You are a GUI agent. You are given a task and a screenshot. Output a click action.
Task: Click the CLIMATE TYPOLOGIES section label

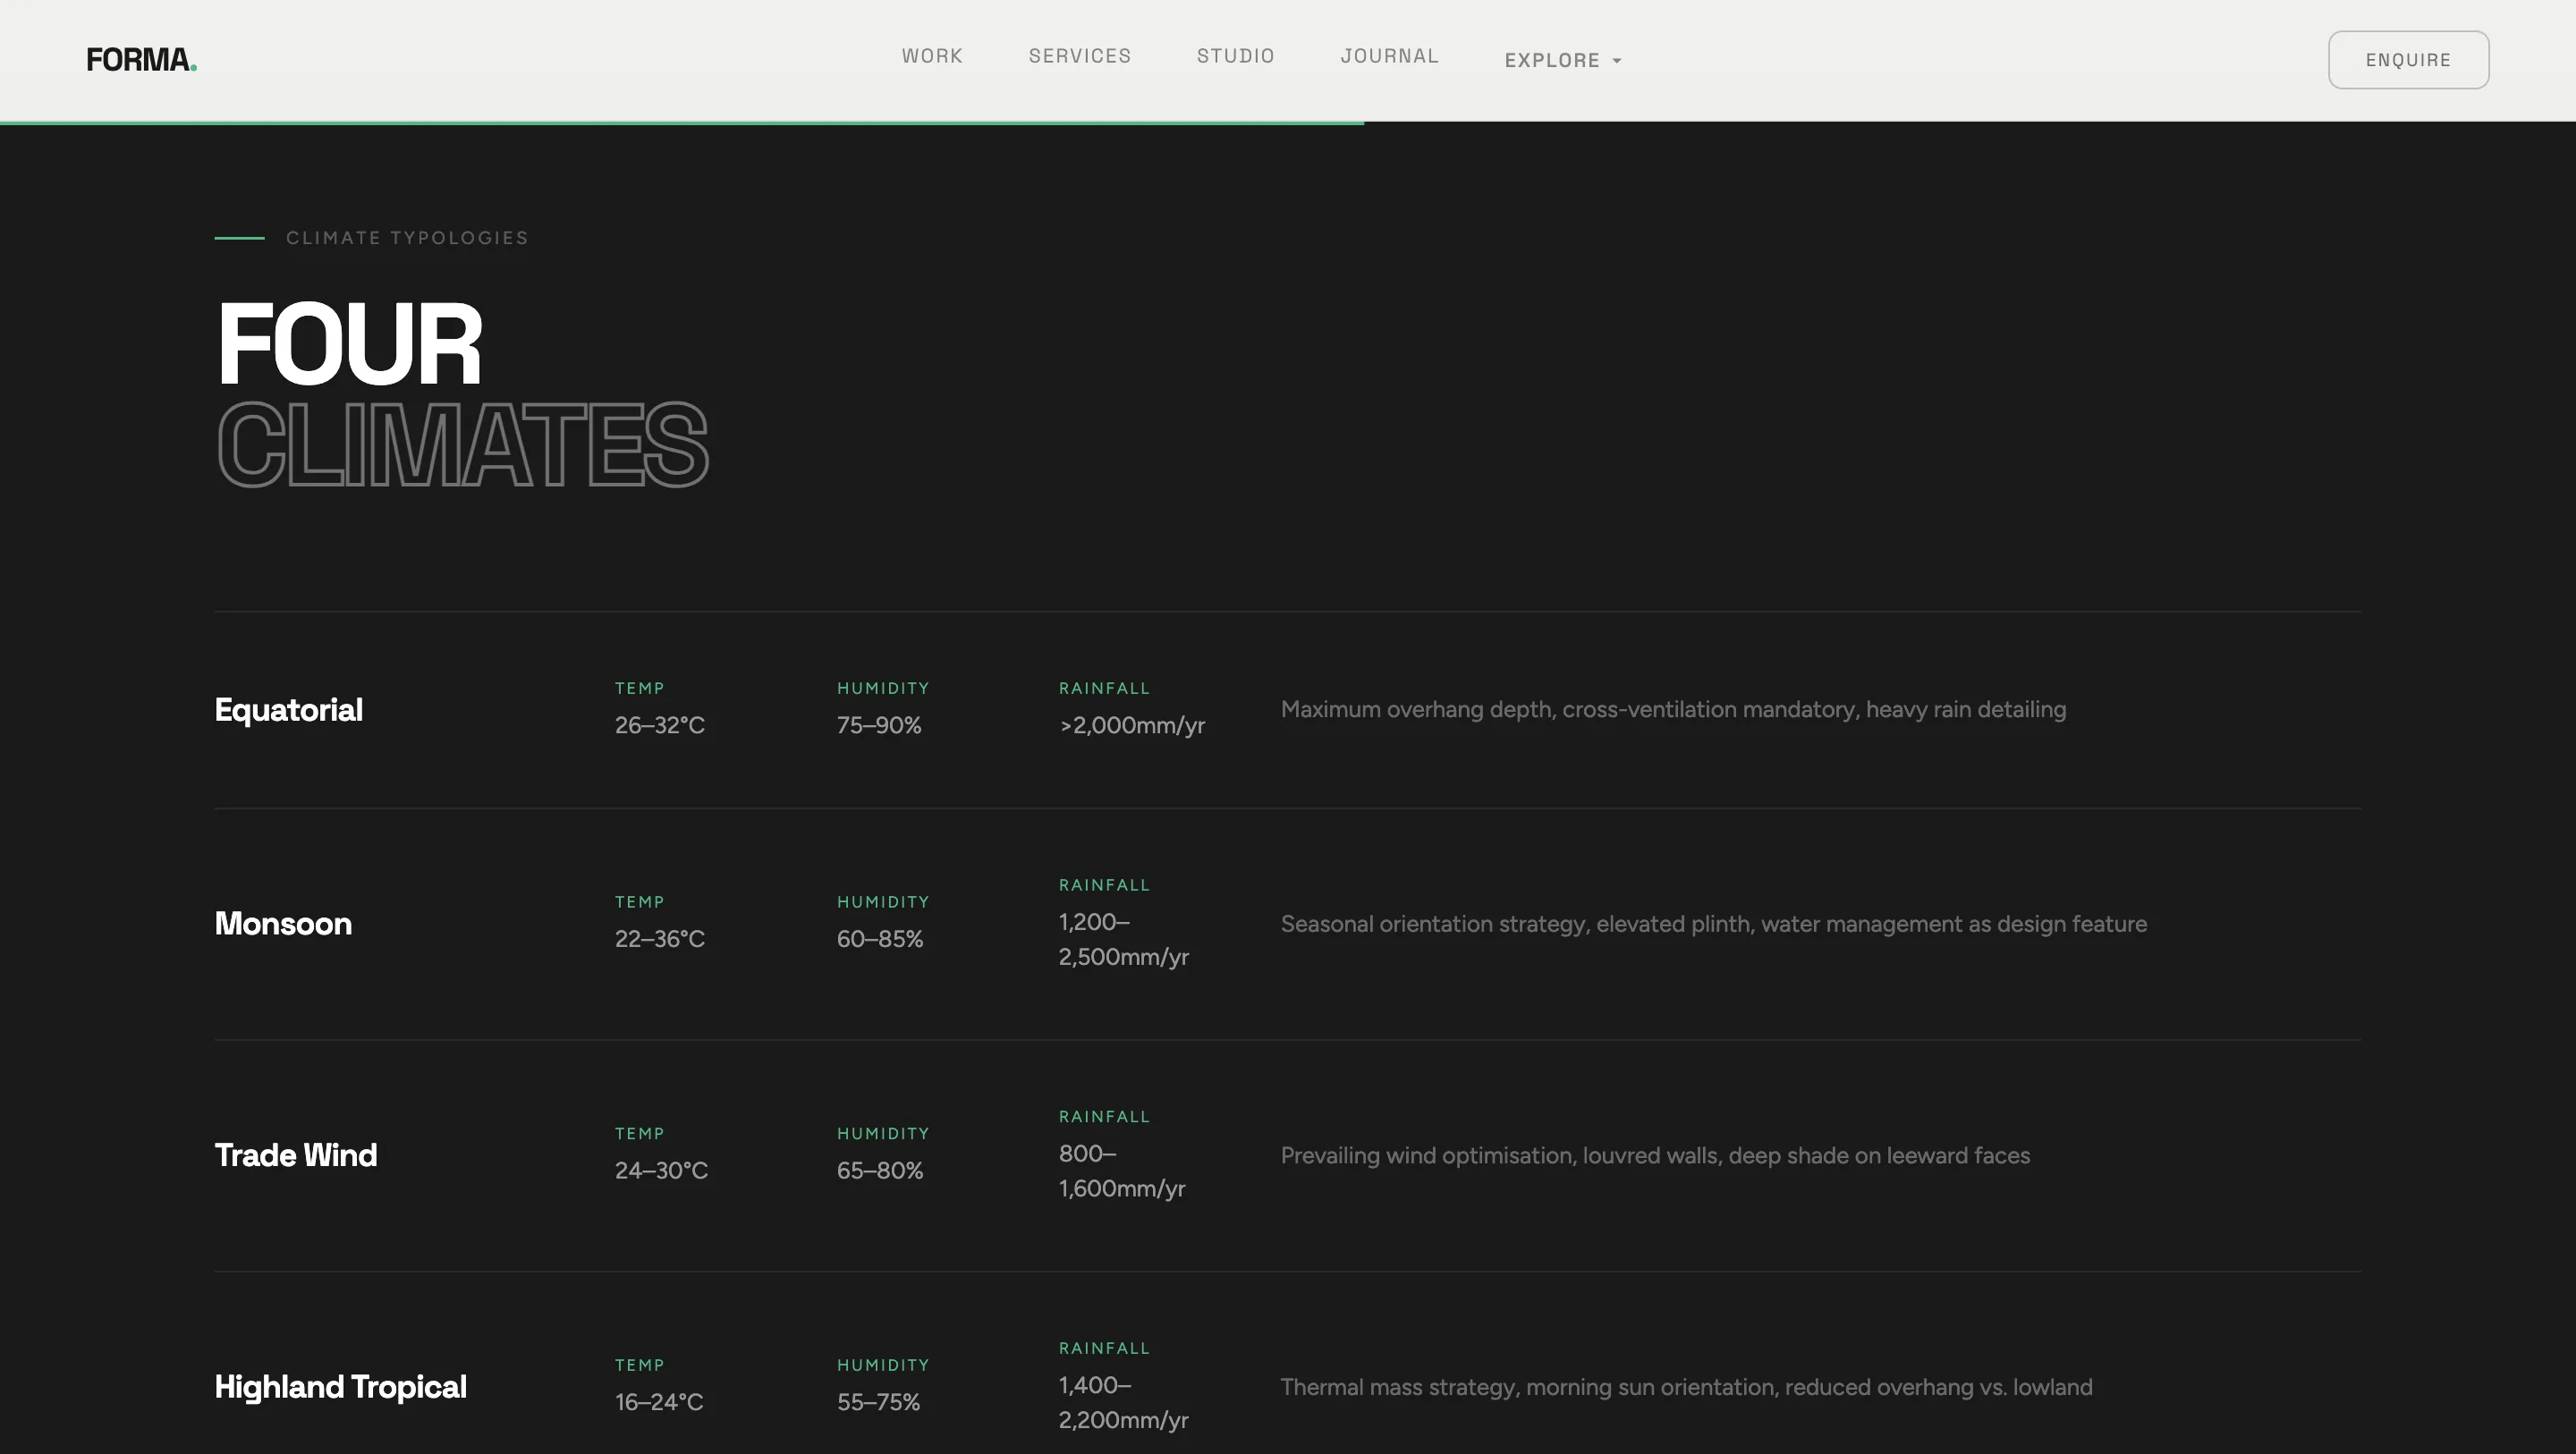407,237
